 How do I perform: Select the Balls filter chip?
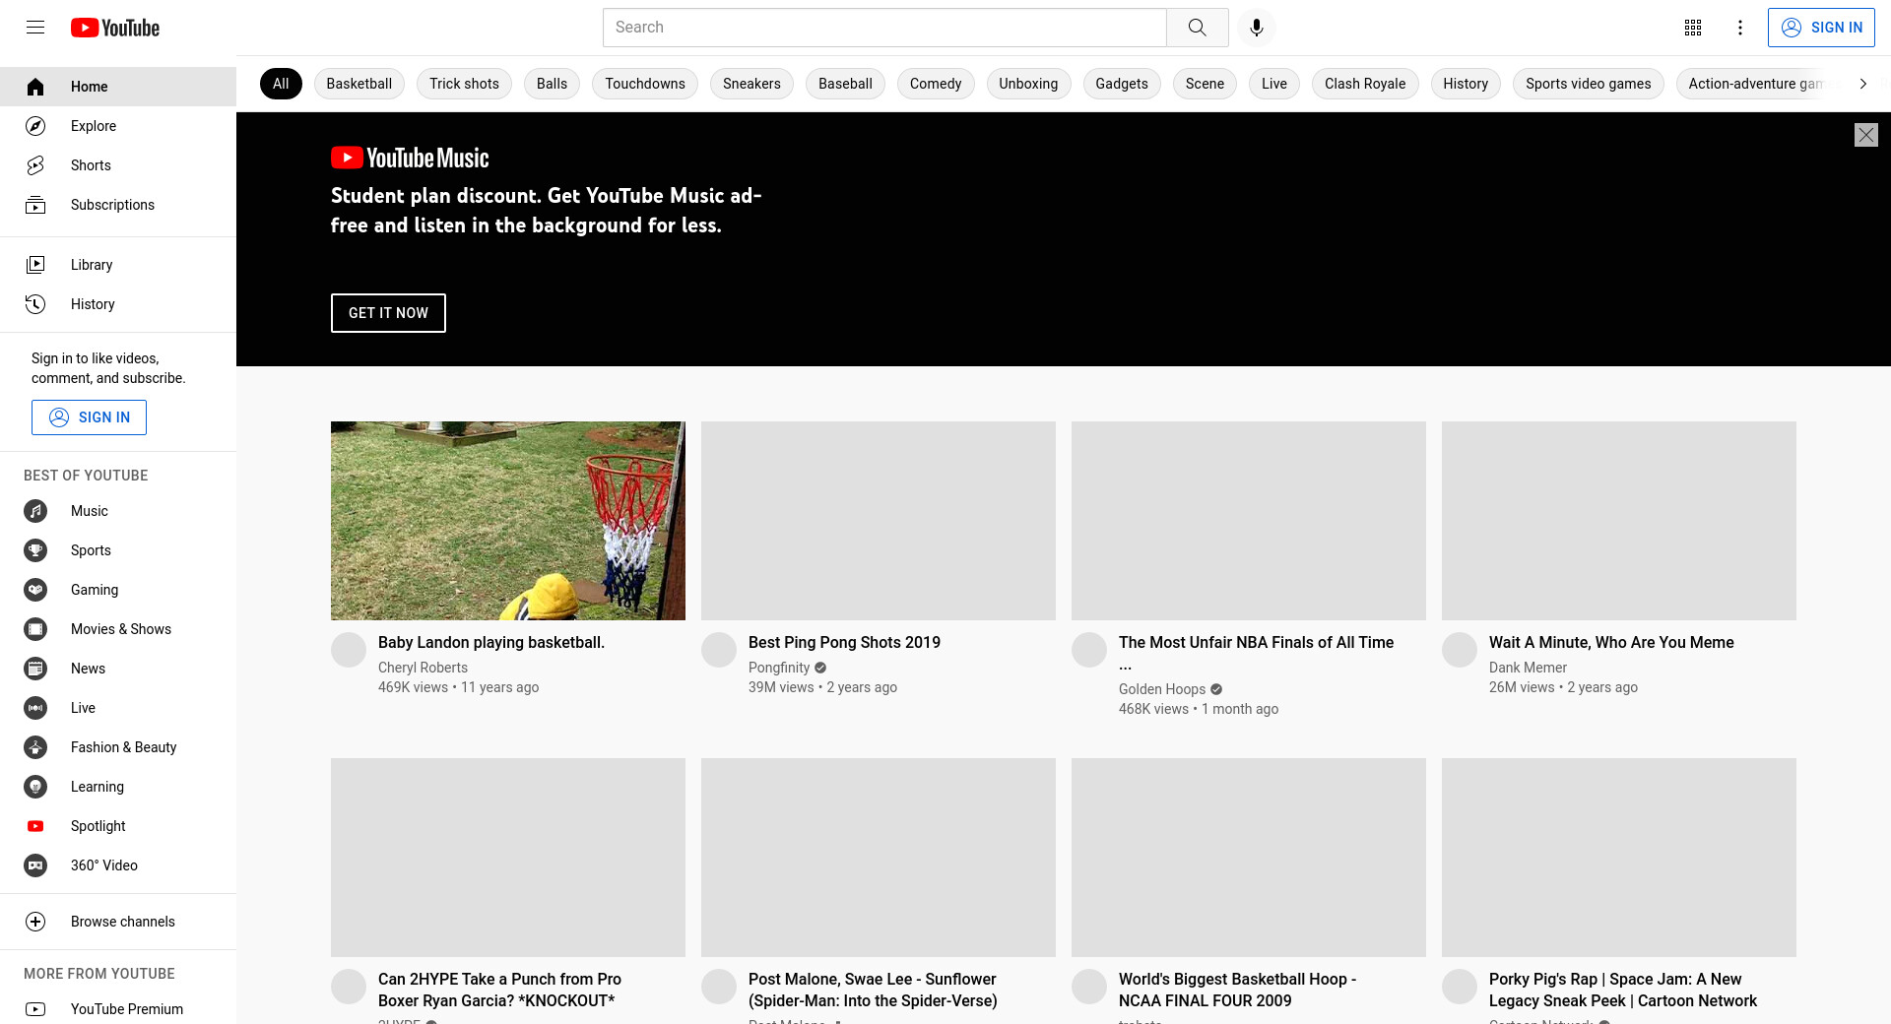(x=552, y=84)
